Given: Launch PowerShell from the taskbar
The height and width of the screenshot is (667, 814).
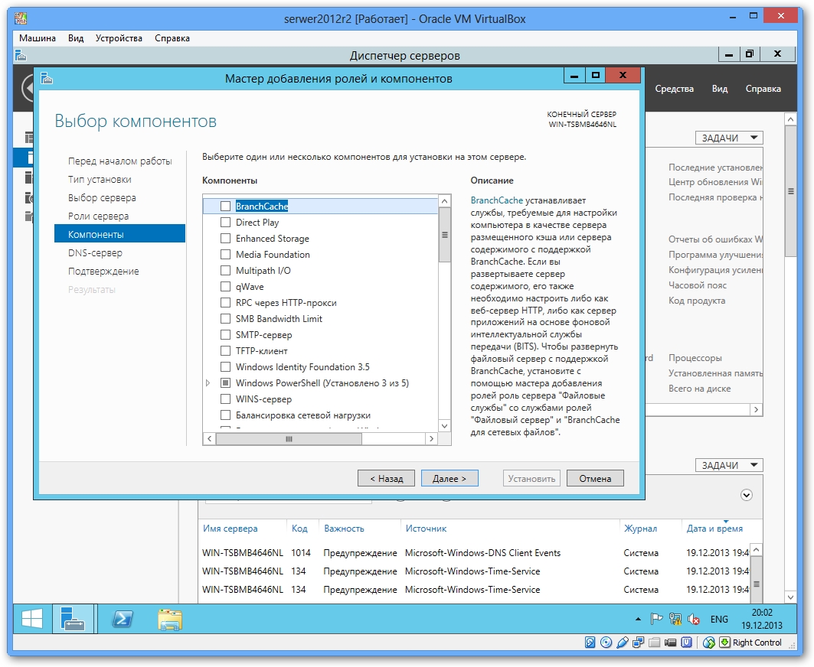Looking at the screenshot, I should [x=123, y=619].
